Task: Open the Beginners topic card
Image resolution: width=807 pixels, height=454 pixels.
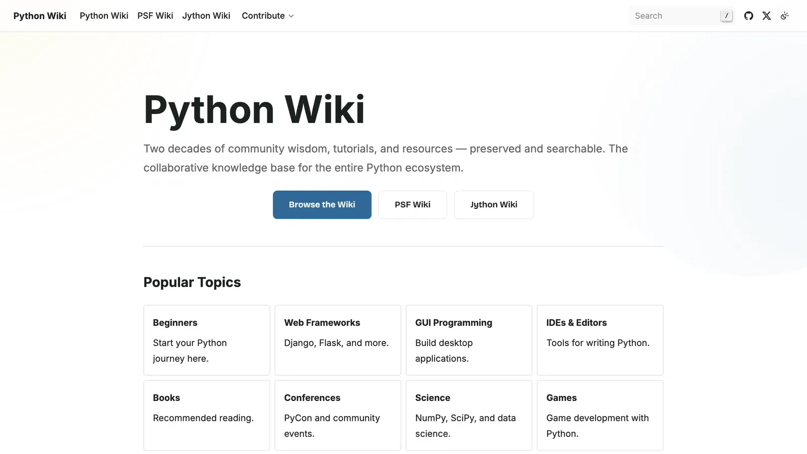Action: click(x=207, y=340)
